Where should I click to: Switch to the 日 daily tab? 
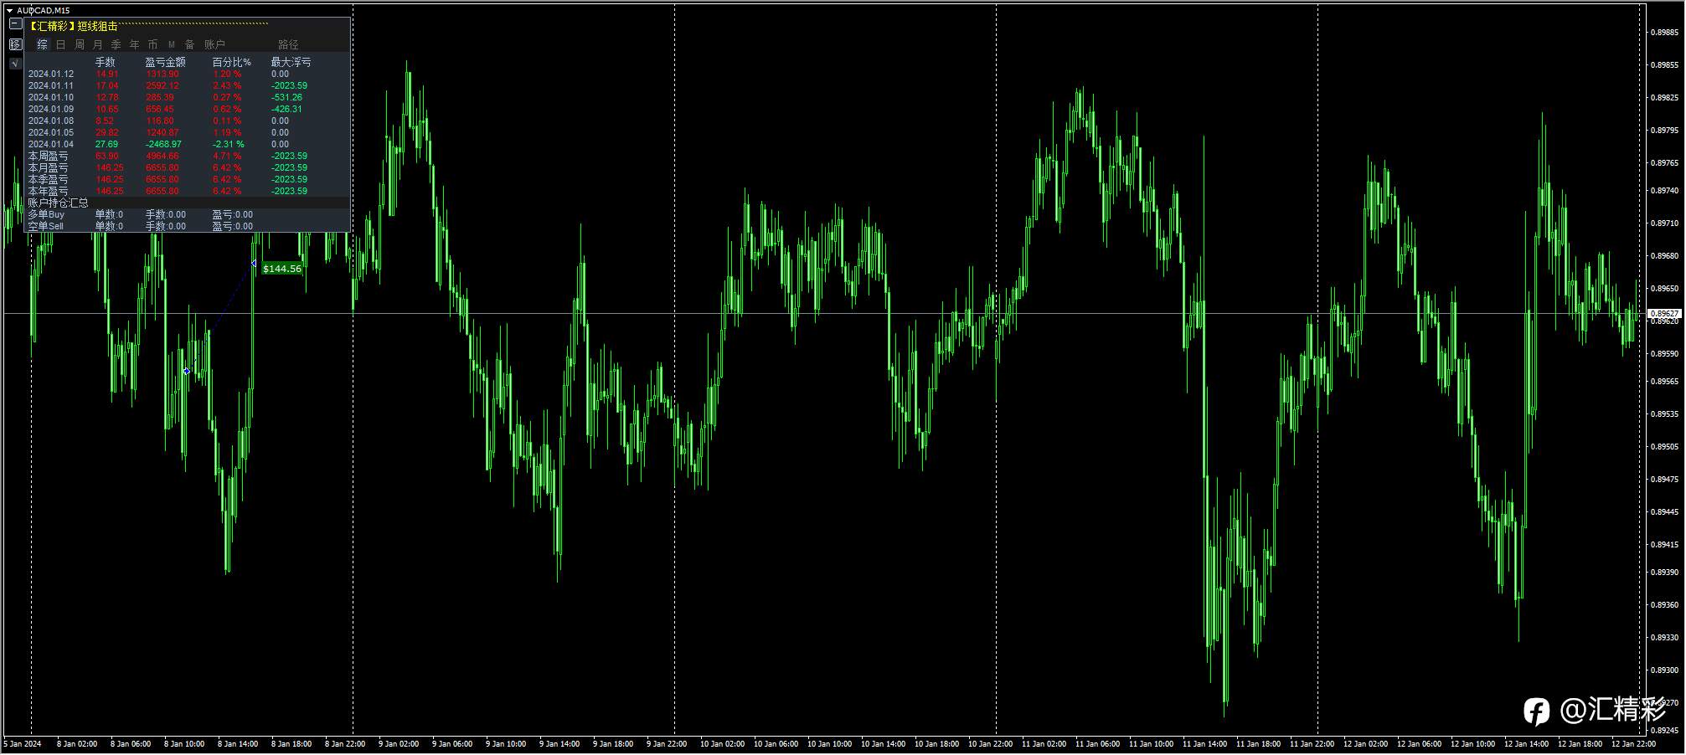[x=61, y=44]
